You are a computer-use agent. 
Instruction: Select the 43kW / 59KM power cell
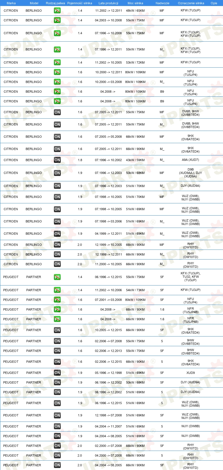point(135,160)
